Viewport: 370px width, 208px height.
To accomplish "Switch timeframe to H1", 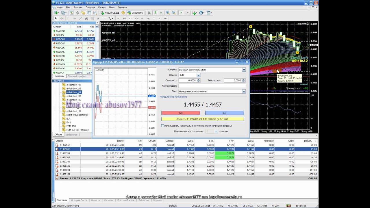I will (x=142, y=18).
